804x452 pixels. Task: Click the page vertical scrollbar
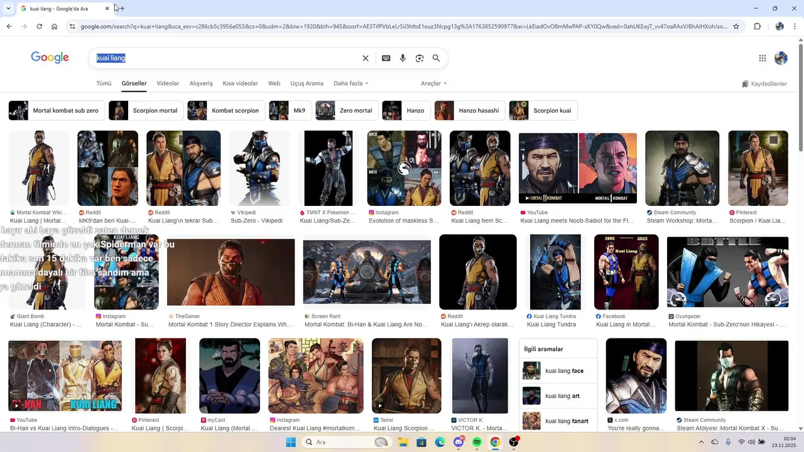(800, 97)
